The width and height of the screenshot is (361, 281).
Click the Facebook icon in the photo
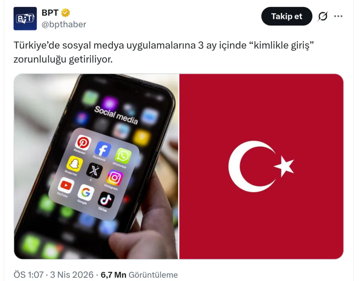point(103,150)
